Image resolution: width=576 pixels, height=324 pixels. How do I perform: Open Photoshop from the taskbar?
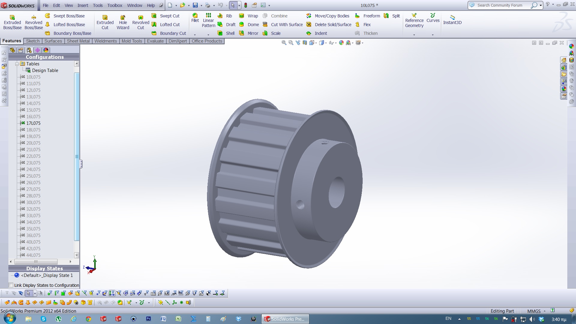click(x=148, y=319)
